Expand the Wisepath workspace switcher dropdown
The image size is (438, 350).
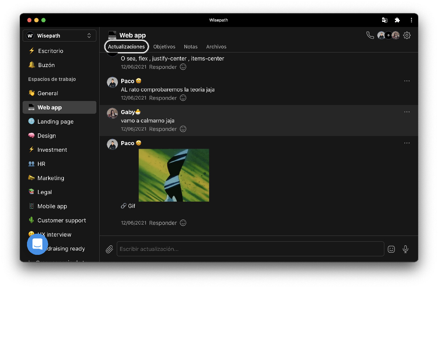[59, 36]
